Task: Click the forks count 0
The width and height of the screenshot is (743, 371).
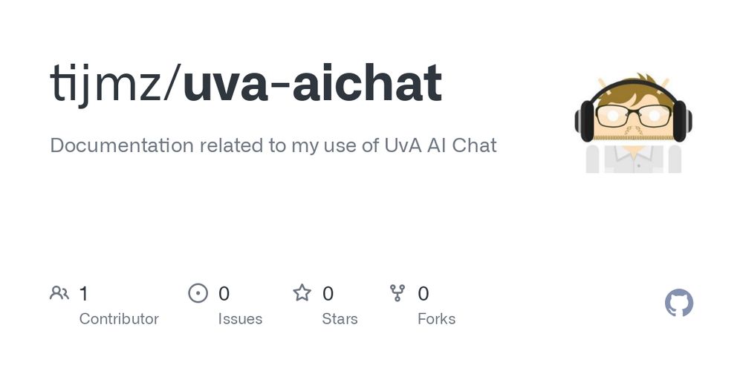Action: (424, 294)
